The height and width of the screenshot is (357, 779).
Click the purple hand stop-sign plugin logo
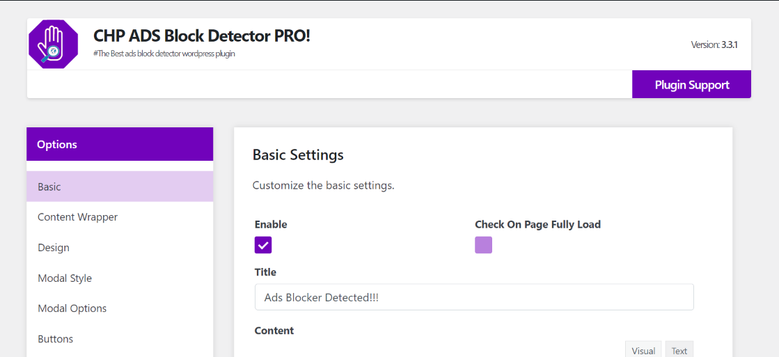coord(53,44)
